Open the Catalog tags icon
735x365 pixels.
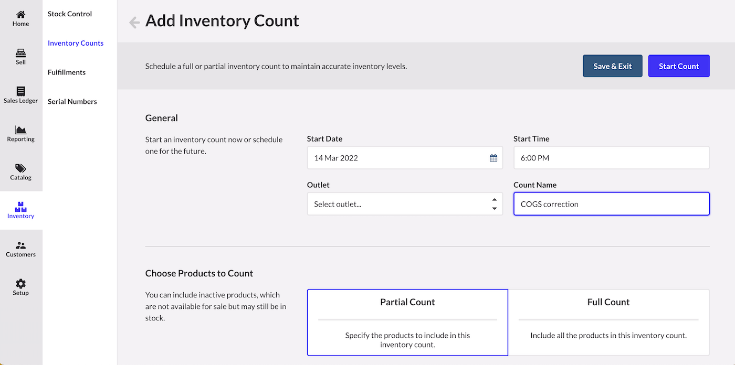(x=20, y=168)
